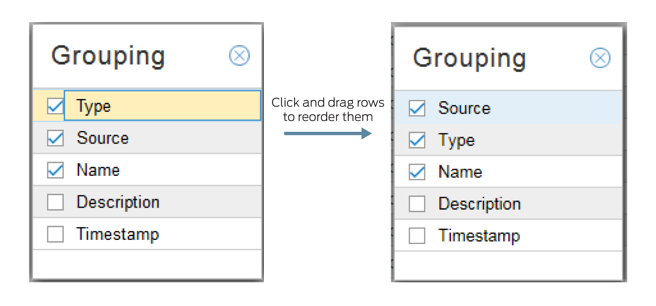Image resolution: width=656 pixels, height=306 pixels.
Task: Select highlighted Type row in left panel
Action: 162,106
